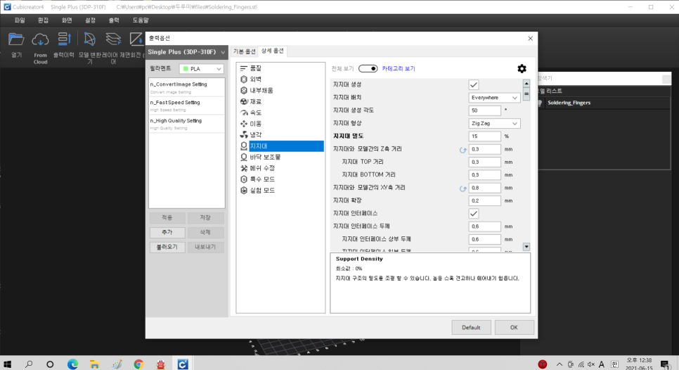Screen dimensions: 679x370
Task: Reset the Z-axis distance with the undo arrow
Action: pyautogui.click(x=463, y=149)
